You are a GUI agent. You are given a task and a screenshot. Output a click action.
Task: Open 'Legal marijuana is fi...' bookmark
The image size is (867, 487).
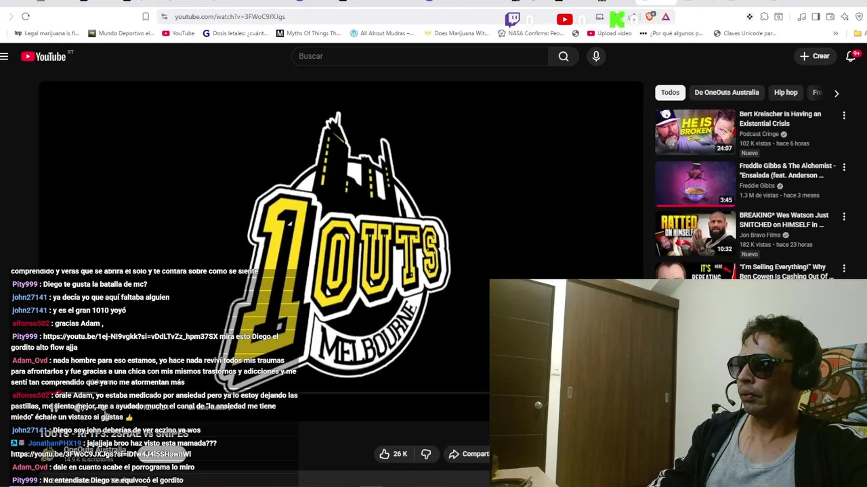pyautogui.click(x=47, y=33)
